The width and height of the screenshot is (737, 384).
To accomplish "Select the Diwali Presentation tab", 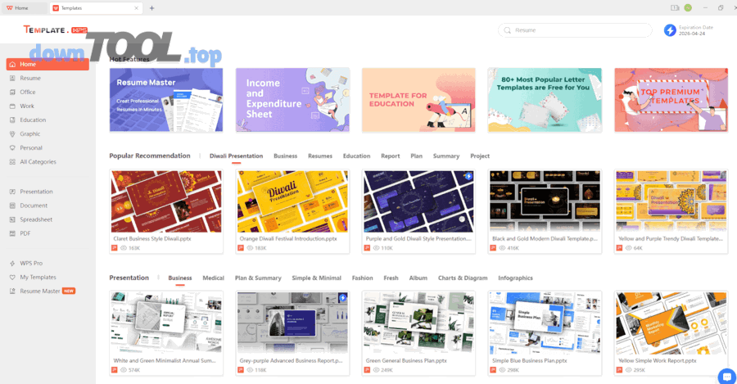I will tap(236, 156).
